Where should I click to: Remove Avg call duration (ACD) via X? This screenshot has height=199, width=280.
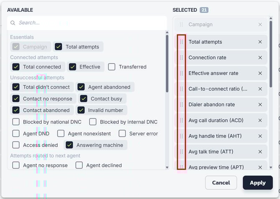[x=260, y=121]
